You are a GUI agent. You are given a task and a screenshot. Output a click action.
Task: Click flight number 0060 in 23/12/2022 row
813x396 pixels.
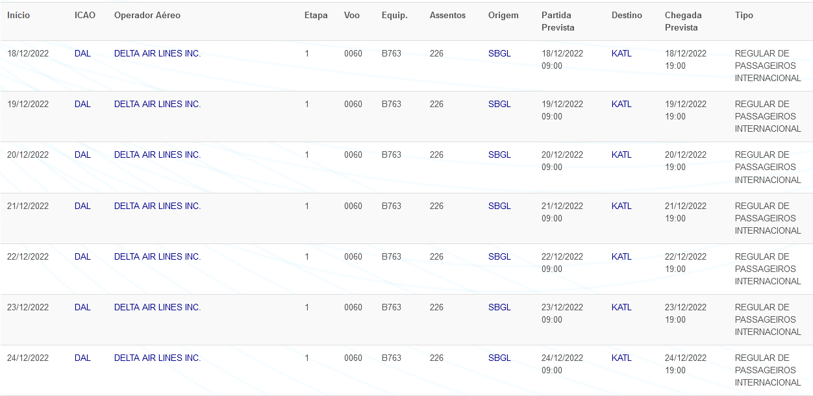coord(353,307)
